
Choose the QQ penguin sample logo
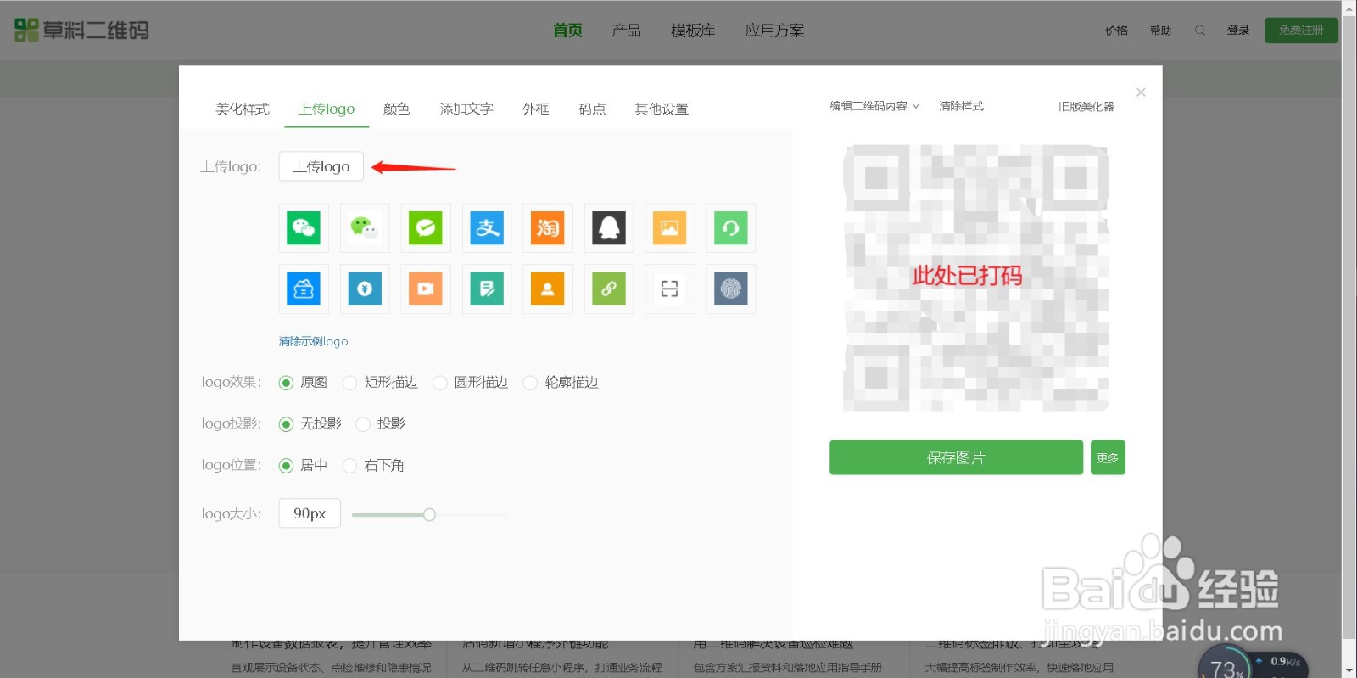click(x=609, y=228)
